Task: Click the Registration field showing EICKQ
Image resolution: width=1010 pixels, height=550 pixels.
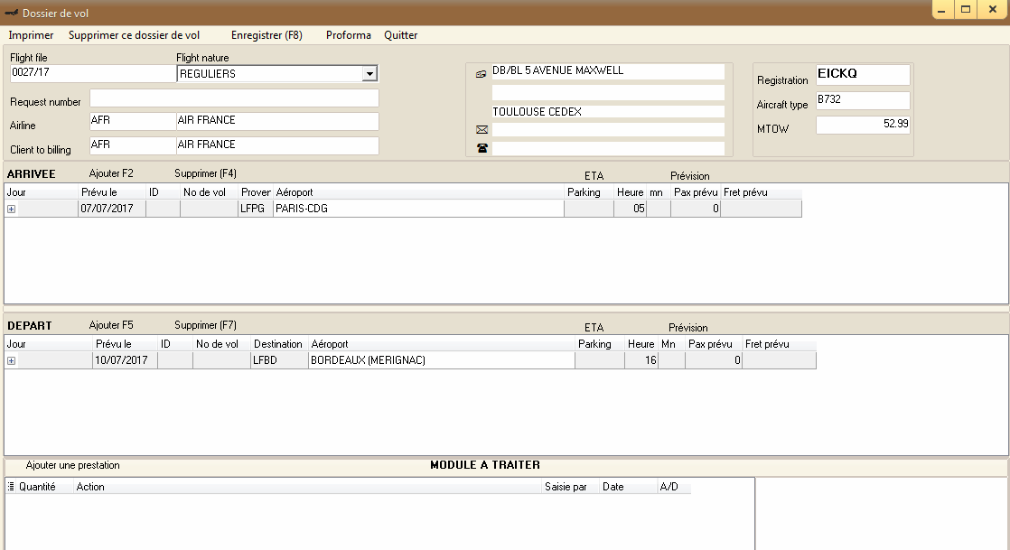Action: [x=862, y=75]
